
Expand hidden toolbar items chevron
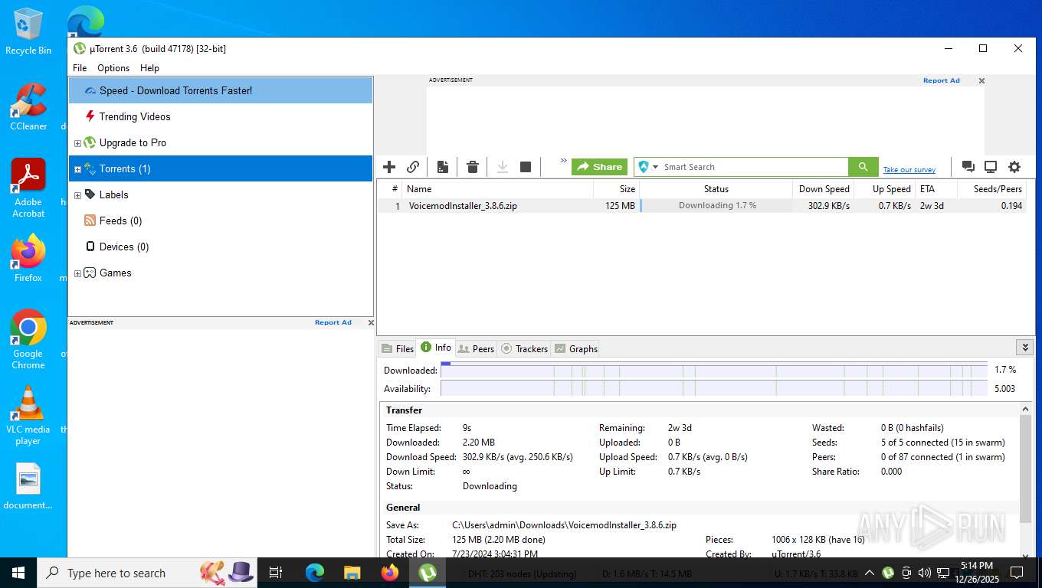tap(563, 161)
